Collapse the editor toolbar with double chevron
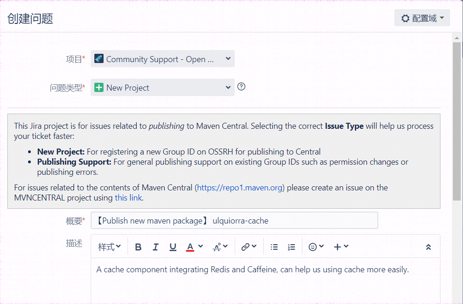This screenshot has width=463, height=304. tap(428, 247)
